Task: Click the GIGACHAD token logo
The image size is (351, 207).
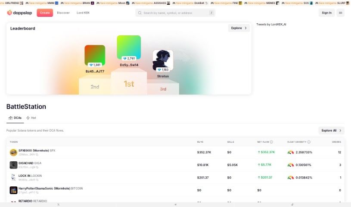Action: click(x=13, y=165)
